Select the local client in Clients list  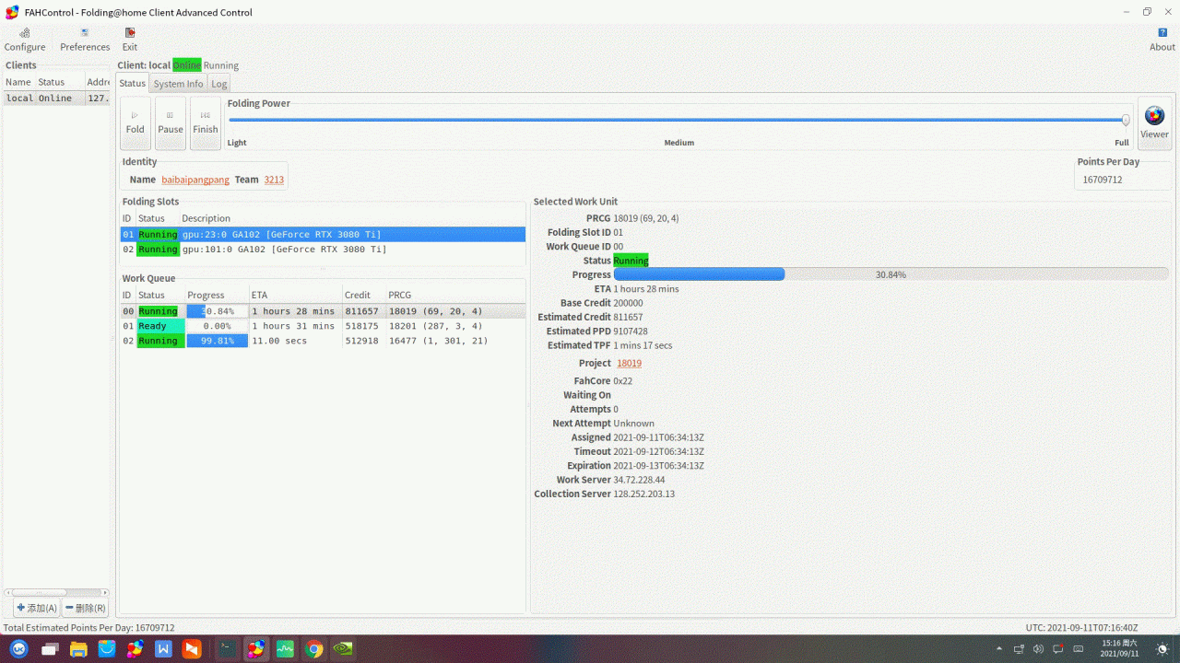[x=56, y=98]
